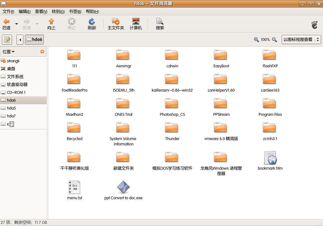Select the bookmark.htm file thumbnail
The image size is (323, 226).
tap(270, 158)
